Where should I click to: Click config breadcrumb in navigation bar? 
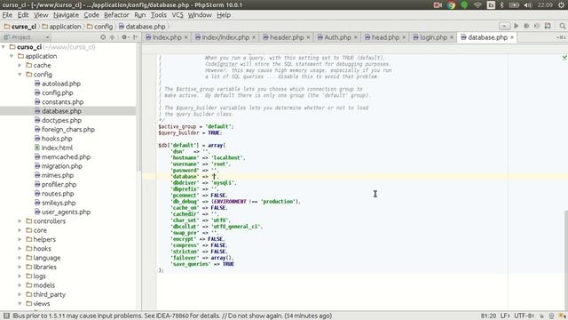click(100, 27)
